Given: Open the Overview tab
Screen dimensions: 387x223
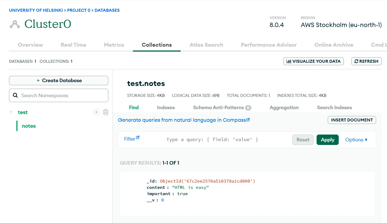Looking at the screenshot, I should point(30,45).
